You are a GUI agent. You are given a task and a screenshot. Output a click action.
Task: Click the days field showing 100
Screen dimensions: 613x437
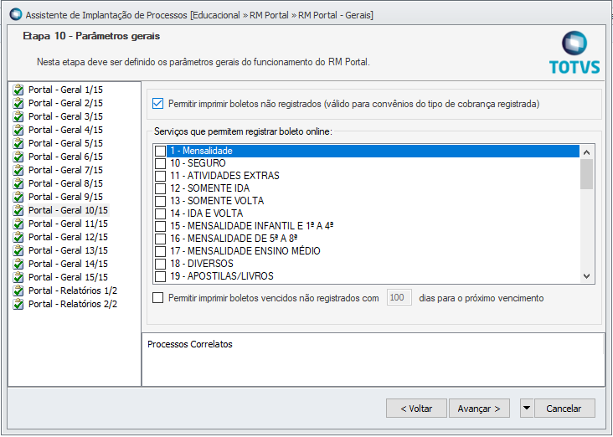pos(399,298)
